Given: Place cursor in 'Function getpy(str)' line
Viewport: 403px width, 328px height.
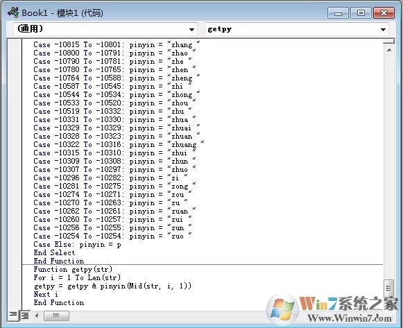Looking at the screenshot, I should 73,269.
